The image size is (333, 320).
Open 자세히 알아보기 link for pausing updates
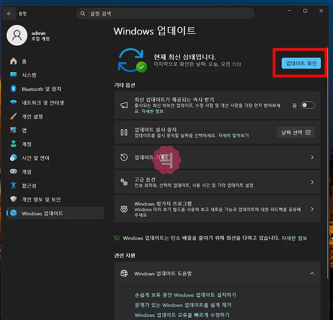pyautogui.click(x=234, y=135)
